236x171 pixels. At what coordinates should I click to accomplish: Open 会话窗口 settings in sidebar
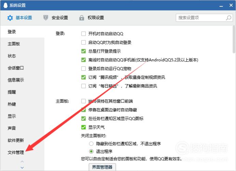point(23,68)
